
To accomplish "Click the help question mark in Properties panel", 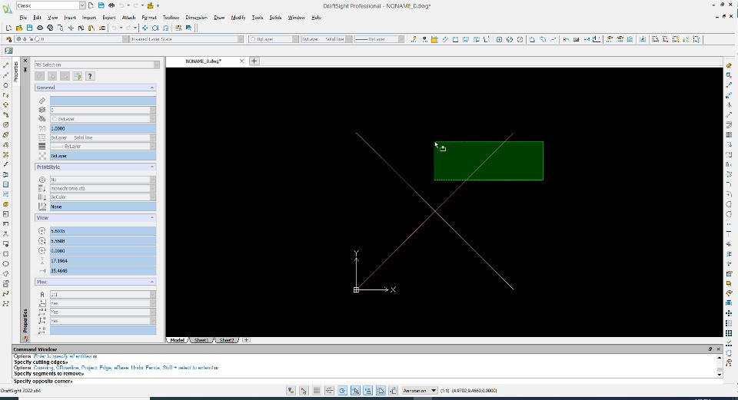I will [x=89, y=76].
